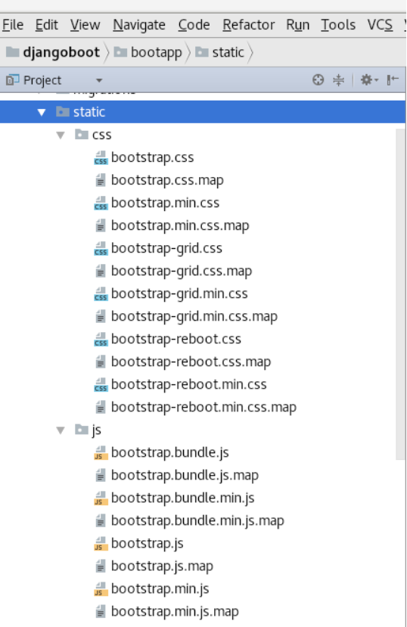Select file name bootstrap.bundle.min.js.map
Viewport: 407px width, 627px height.
click(x=197, y=520)
